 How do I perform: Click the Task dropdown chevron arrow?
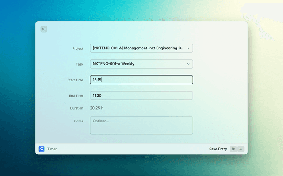188,64
